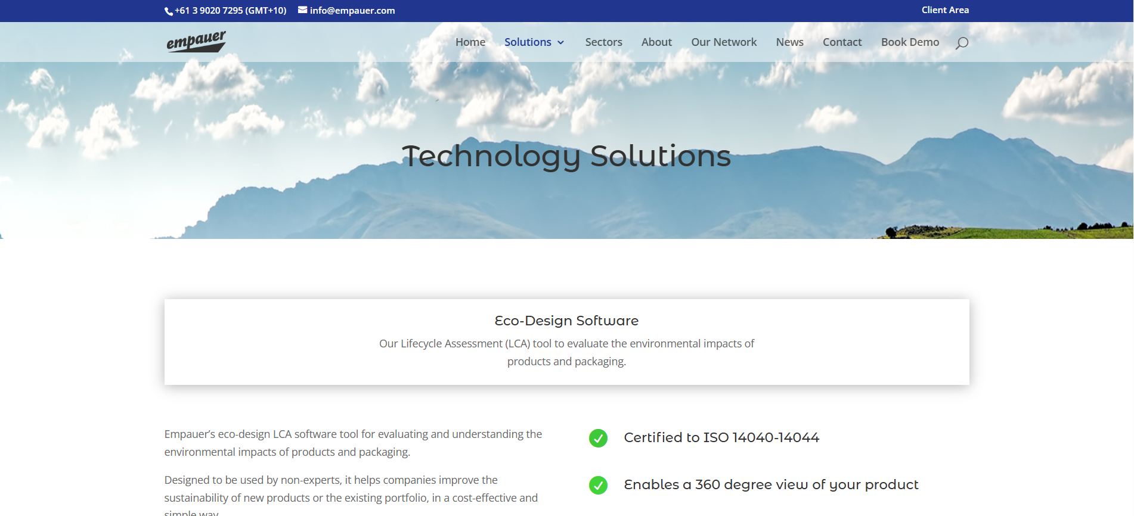The height and width of the screenshot is (516, 1134).
Task: Open the About page
Action: 656,42
